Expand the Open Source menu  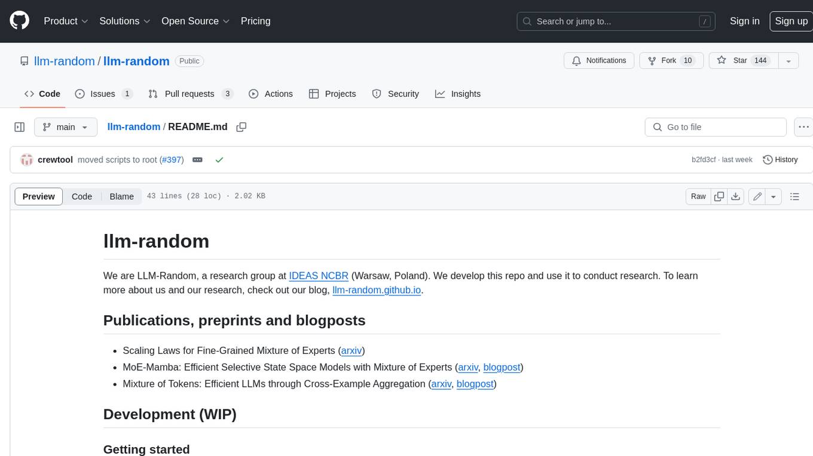coord(195,21)
